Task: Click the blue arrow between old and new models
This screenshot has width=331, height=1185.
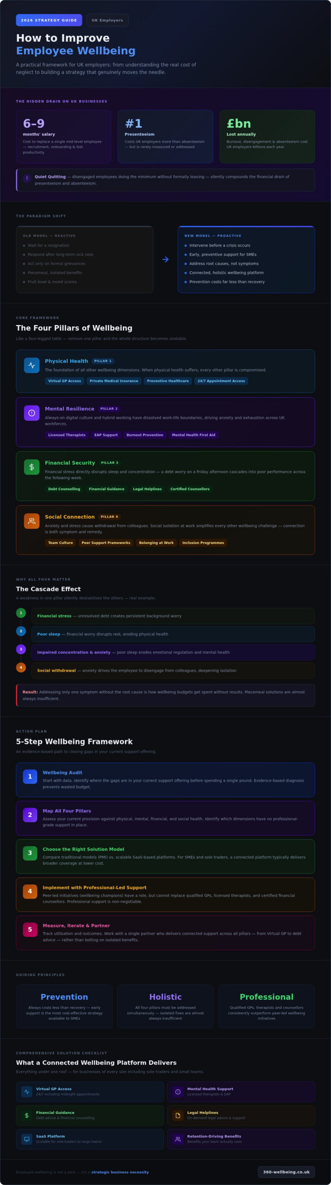Action: point(165,260)
